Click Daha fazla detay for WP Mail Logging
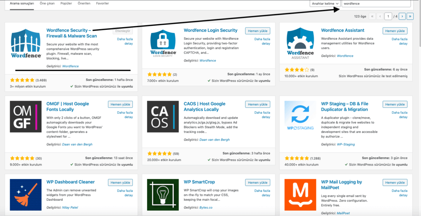The image size is (421, 216). pyautogui.click(x=400, y=193)
